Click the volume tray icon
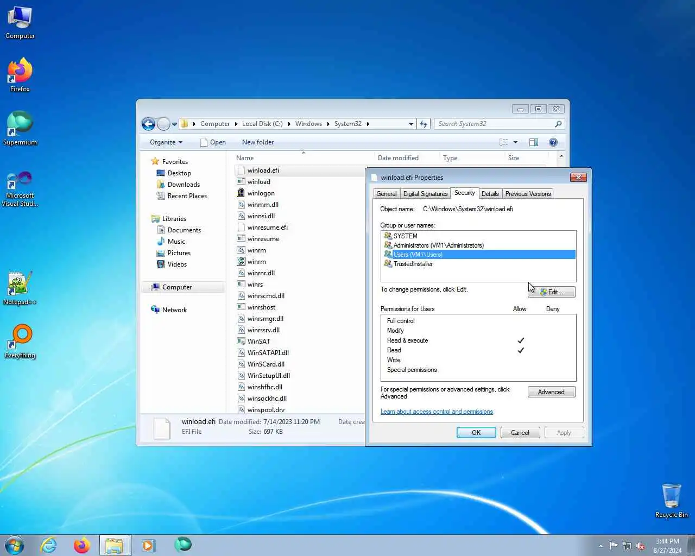695x556 pixels. click(x=641, y=546)
